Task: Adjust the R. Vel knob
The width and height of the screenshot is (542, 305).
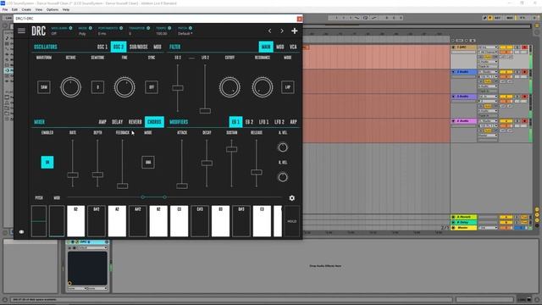Action: [283, 177]
